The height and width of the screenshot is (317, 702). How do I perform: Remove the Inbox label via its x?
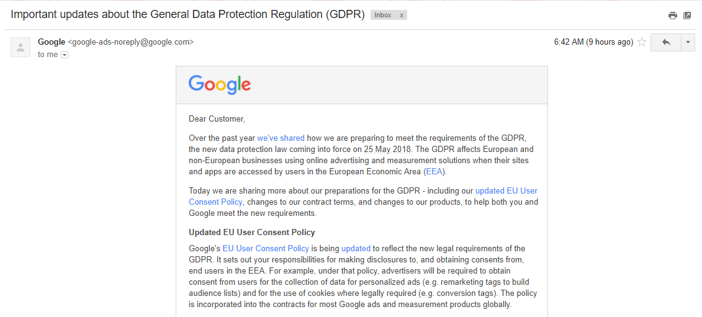402,16
